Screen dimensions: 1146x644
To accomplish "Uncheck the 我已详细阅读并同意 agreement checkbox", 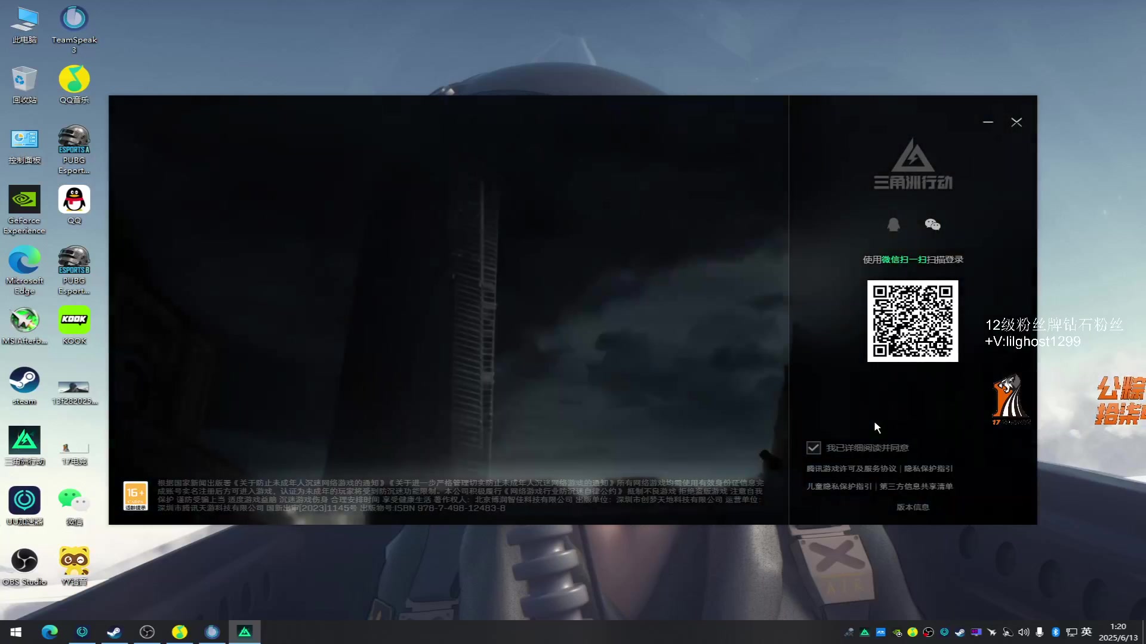I will 814,448.
